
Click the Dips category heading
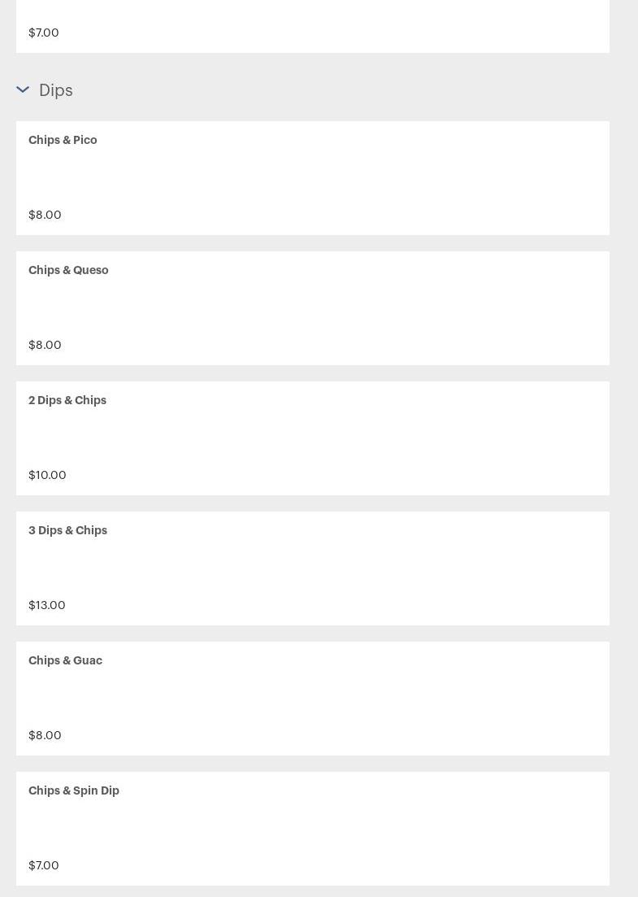pos(56,89)
